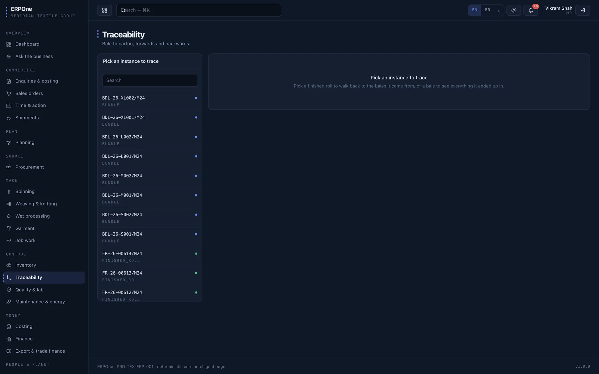599x374 pixels.
Task: Click the Procurement boxes icon
Action: [x=9, y=167]
